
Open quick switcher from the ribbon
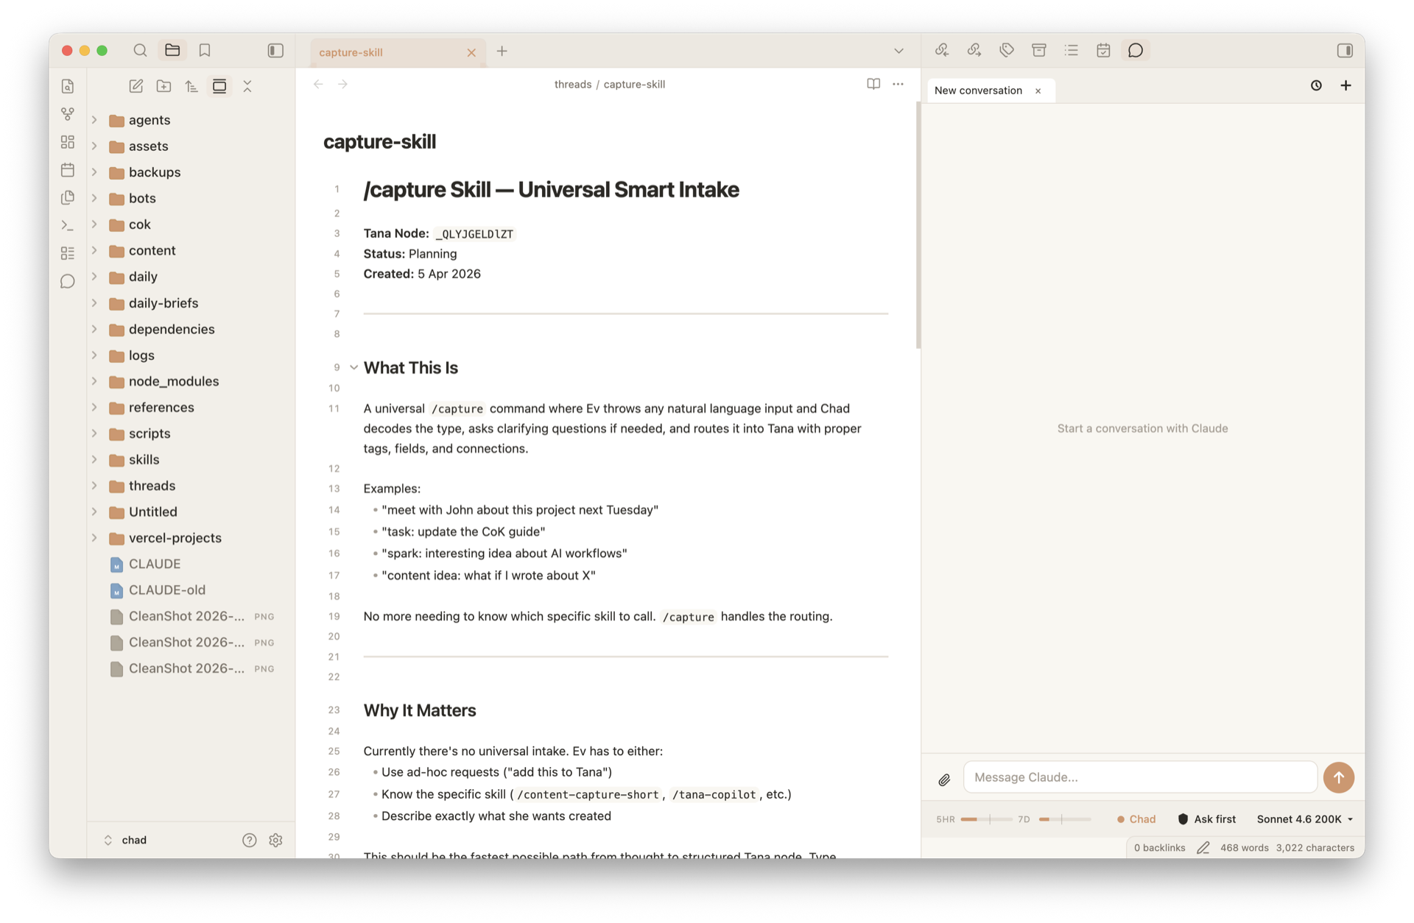(x=68, y=87)
